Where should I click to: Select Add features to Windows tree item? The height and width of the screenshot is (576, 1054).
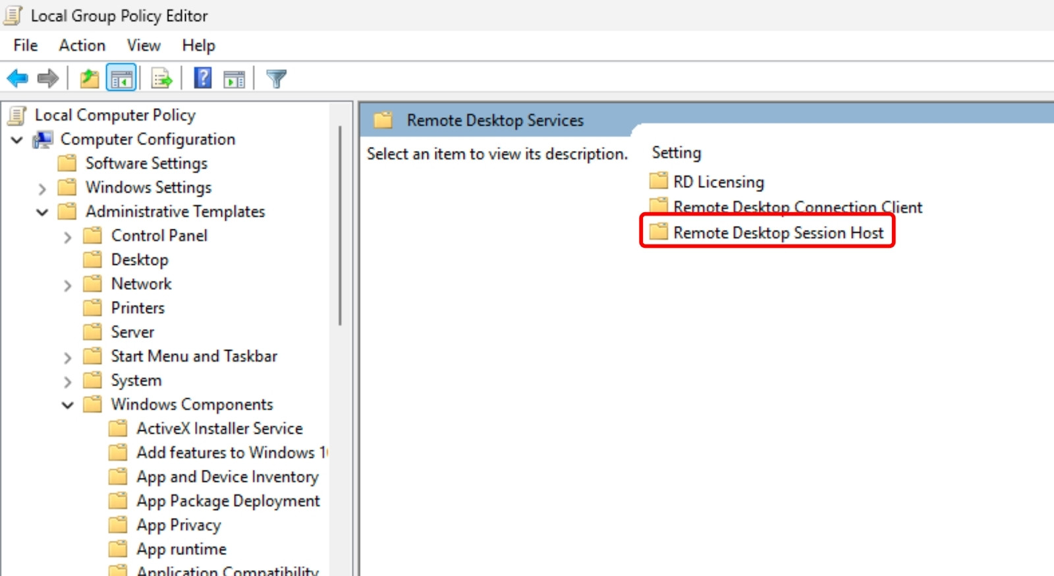click(232, 453)
